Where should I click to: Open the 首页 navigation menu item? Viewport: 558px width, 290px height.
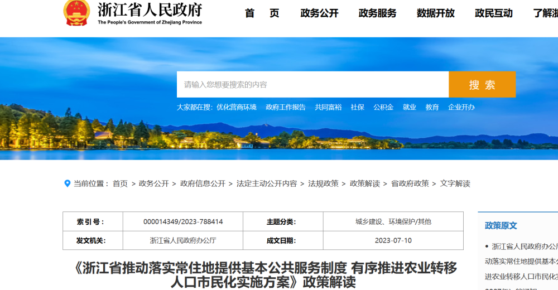tap(262, 13)
